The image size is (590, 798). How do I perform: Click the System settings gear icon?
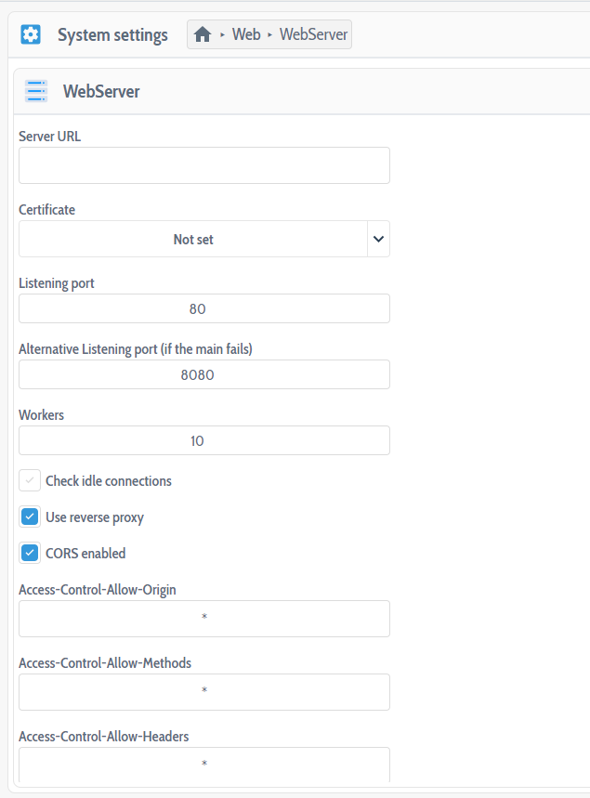click(x=30, y=33)
